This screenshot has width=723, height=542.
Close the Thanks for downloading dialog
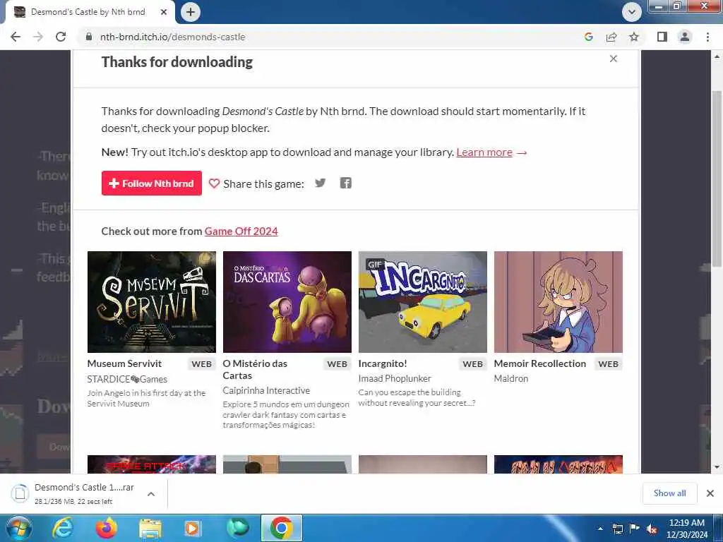614,59
